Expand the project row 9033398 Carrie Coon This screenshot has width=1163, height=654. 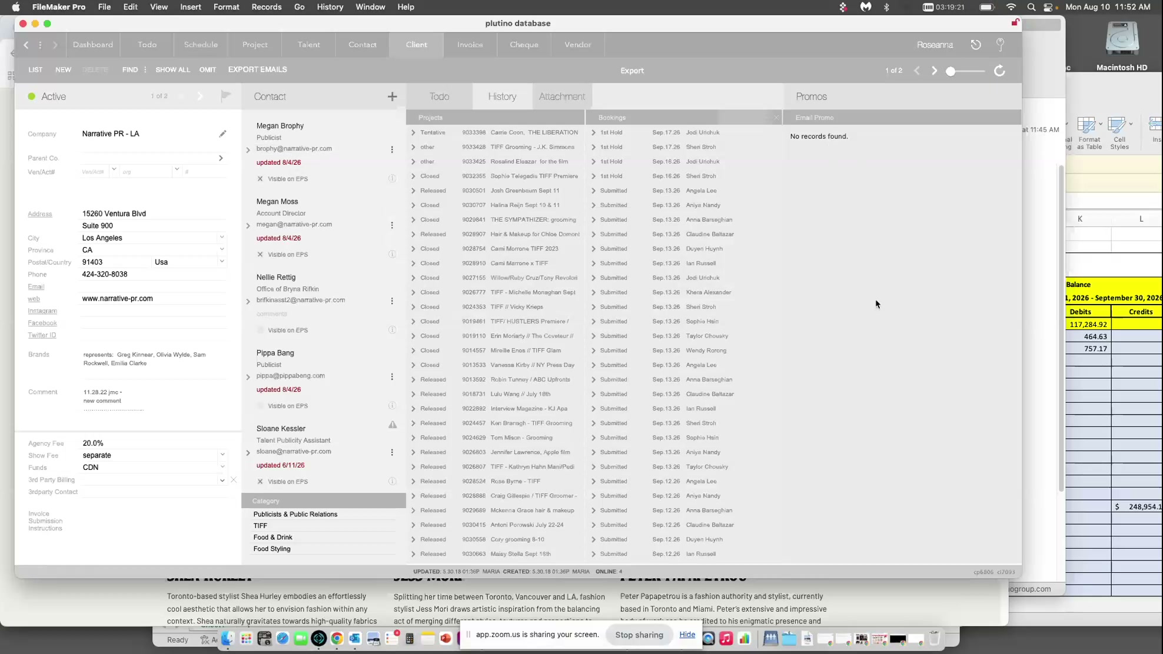pyautogui.click(x=413, y=133)
